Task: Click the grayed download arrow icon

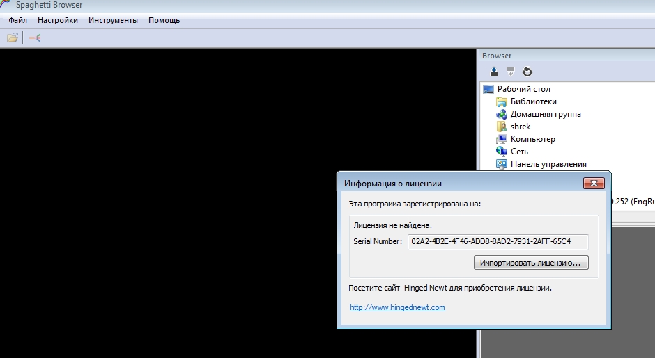Action: pos(511,72)
